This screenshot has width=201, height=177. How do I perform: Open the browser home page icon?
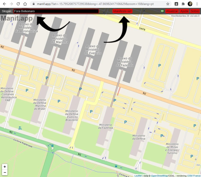click(25, 4)
